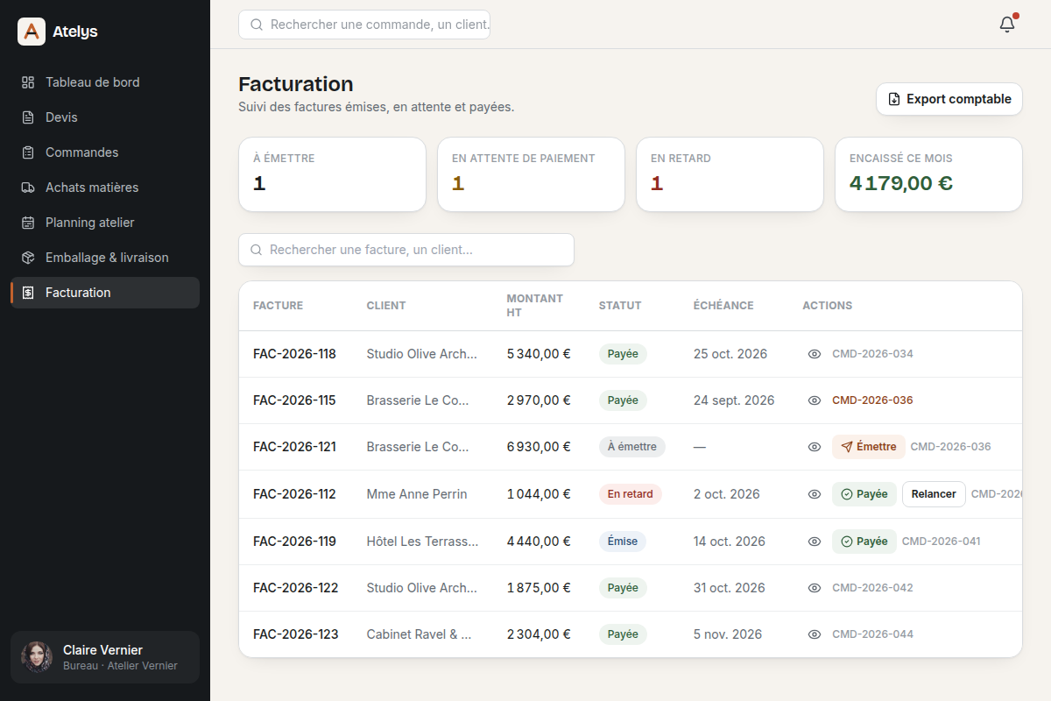Open Claire Vernier user profile

105,657
